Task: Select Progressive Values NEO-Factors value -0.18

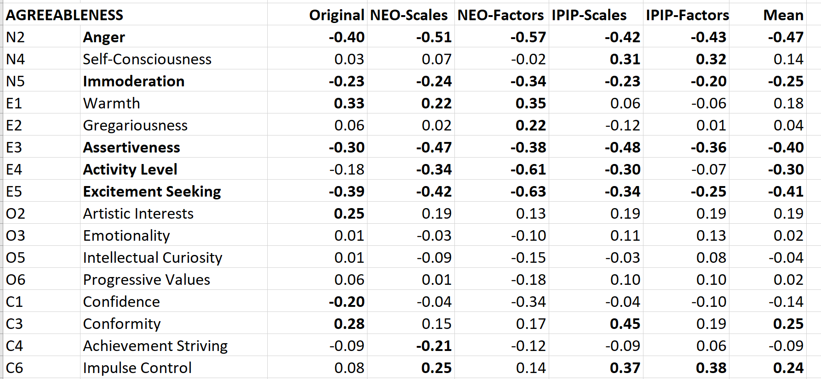Action: click(528, 280)
